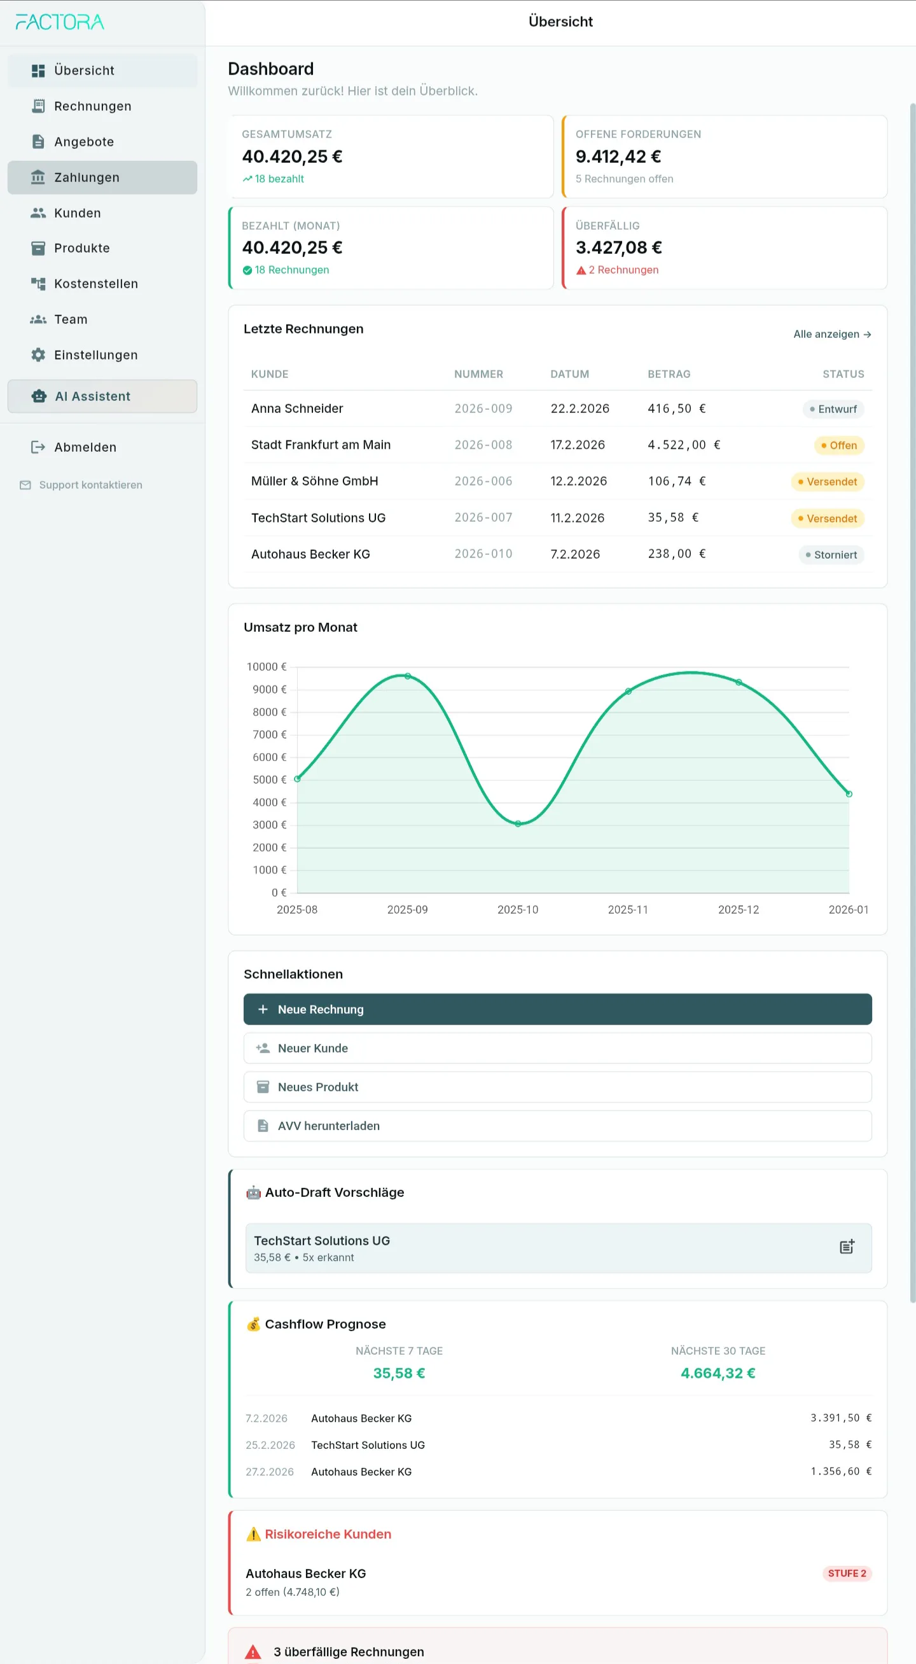The height and width of the screenshot is (1664, 916).
Task: Click the STUFE 2 risk badge
Action: point(847,1573)
